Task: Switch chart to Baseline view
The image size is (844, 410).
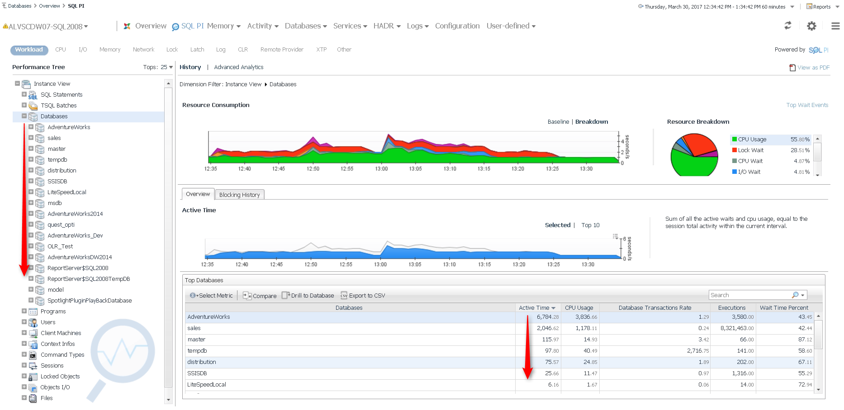Action: pyautogui.click(x=558, y=122)
